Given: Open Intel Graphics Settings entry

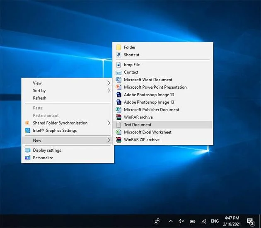Looking at the screenshot, I should (68, 131).
